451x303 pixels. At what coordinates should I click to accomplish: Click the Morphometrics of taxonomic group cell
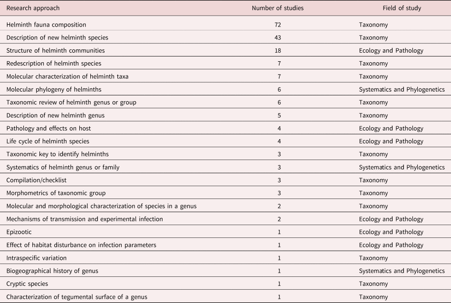click(56, 193)
